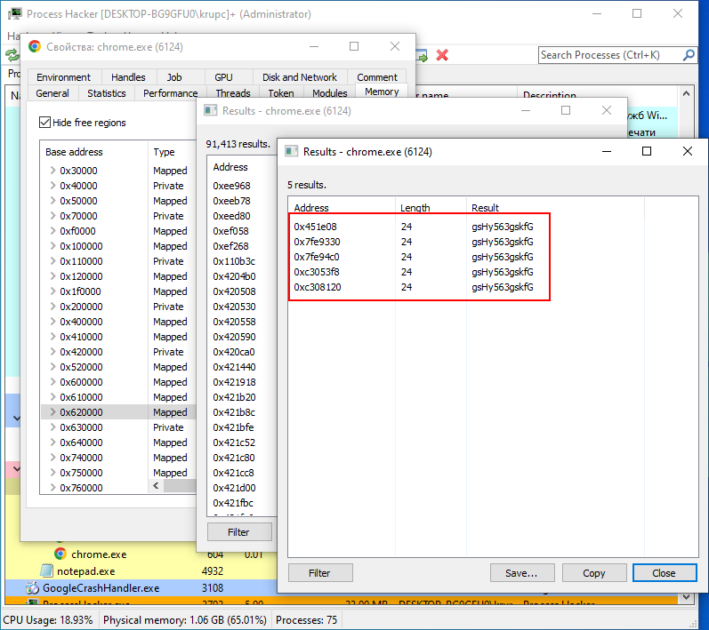Click the search magnifier icon in Process Hacker
Viewport: 709px width, 630px height.
point(689,55)
